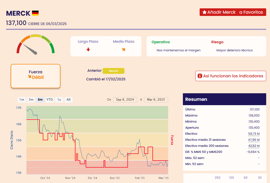The height and width of the screenshot is (183, 270).
Task: Select the 6m chart range
Action: 40,100
